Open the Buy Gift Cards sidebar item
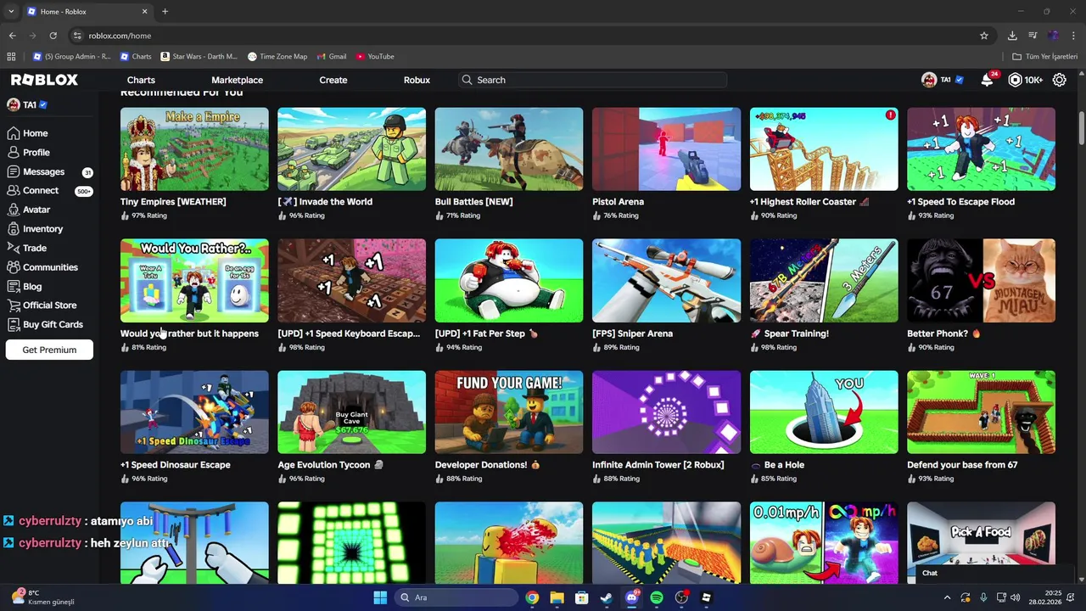This screenshot has width=1086, height=611. [45, 324]
